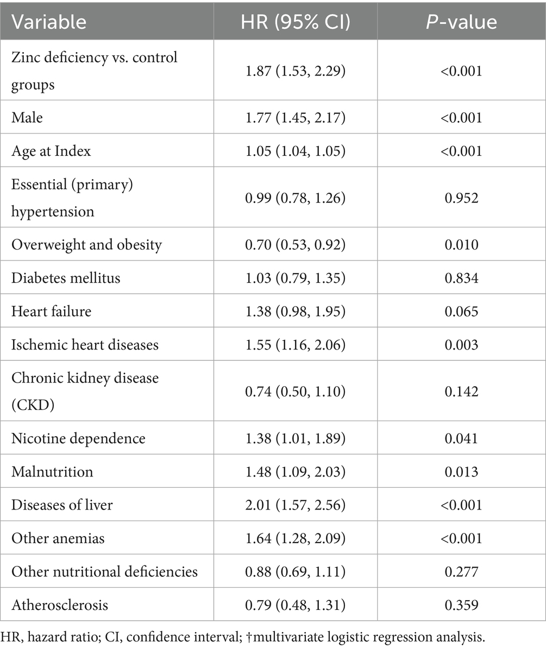Click the Other anemias row label
546x649 pixels.
(58, 538)
